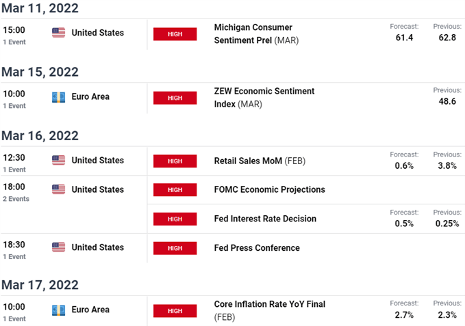Click the US flag for the 12:30 Retail Sales row
This screenshot has width=465, height=326.
click(59, 161)
